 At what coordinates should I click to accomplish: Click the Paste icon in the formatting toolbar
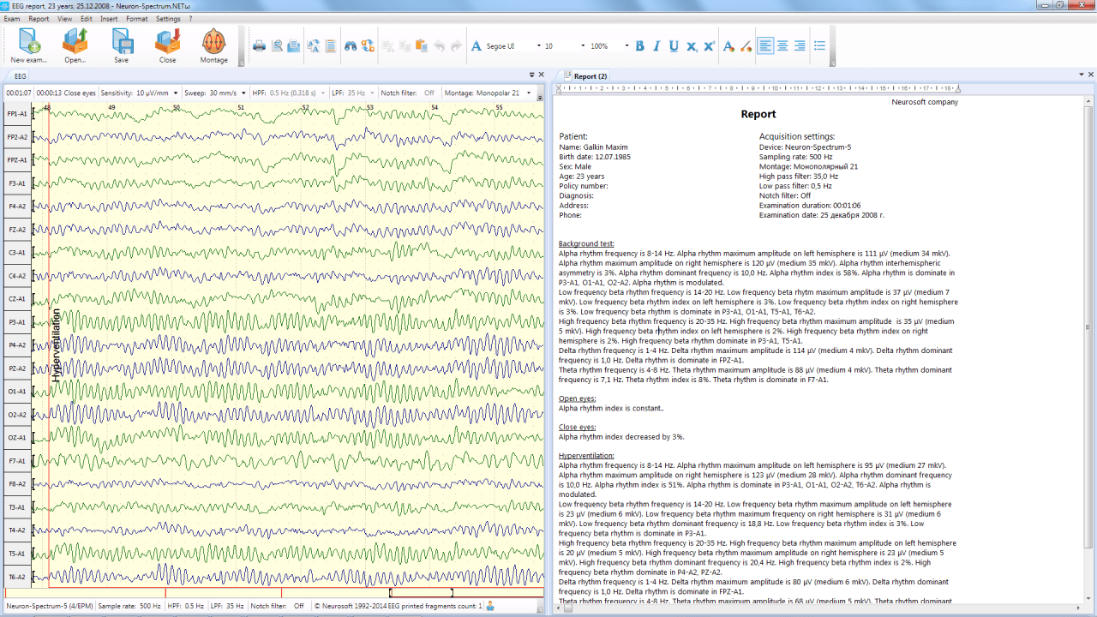tap(422, 45)
